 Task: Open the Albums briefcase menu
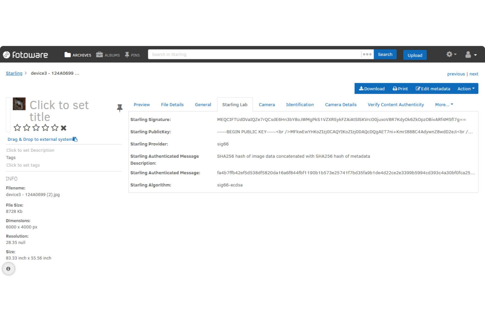[108, 55]
